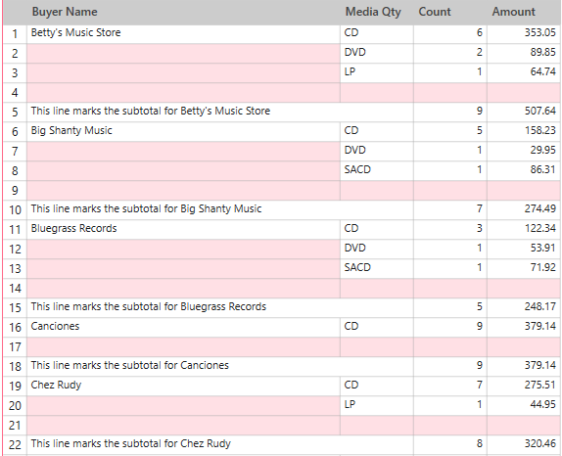This screenshot has width=562, height=456.
Task: Select row header number 14
Action: [x=15, y=288]
